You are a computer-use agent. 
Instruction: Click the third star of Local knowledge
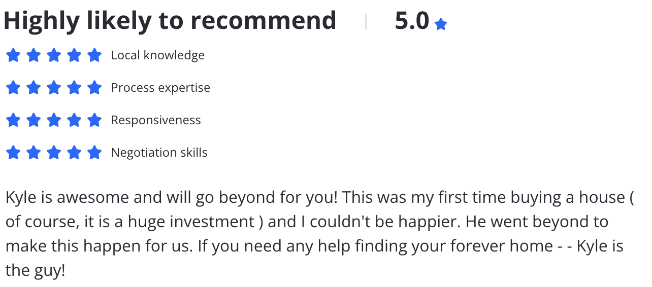click(x=54, y=55)
